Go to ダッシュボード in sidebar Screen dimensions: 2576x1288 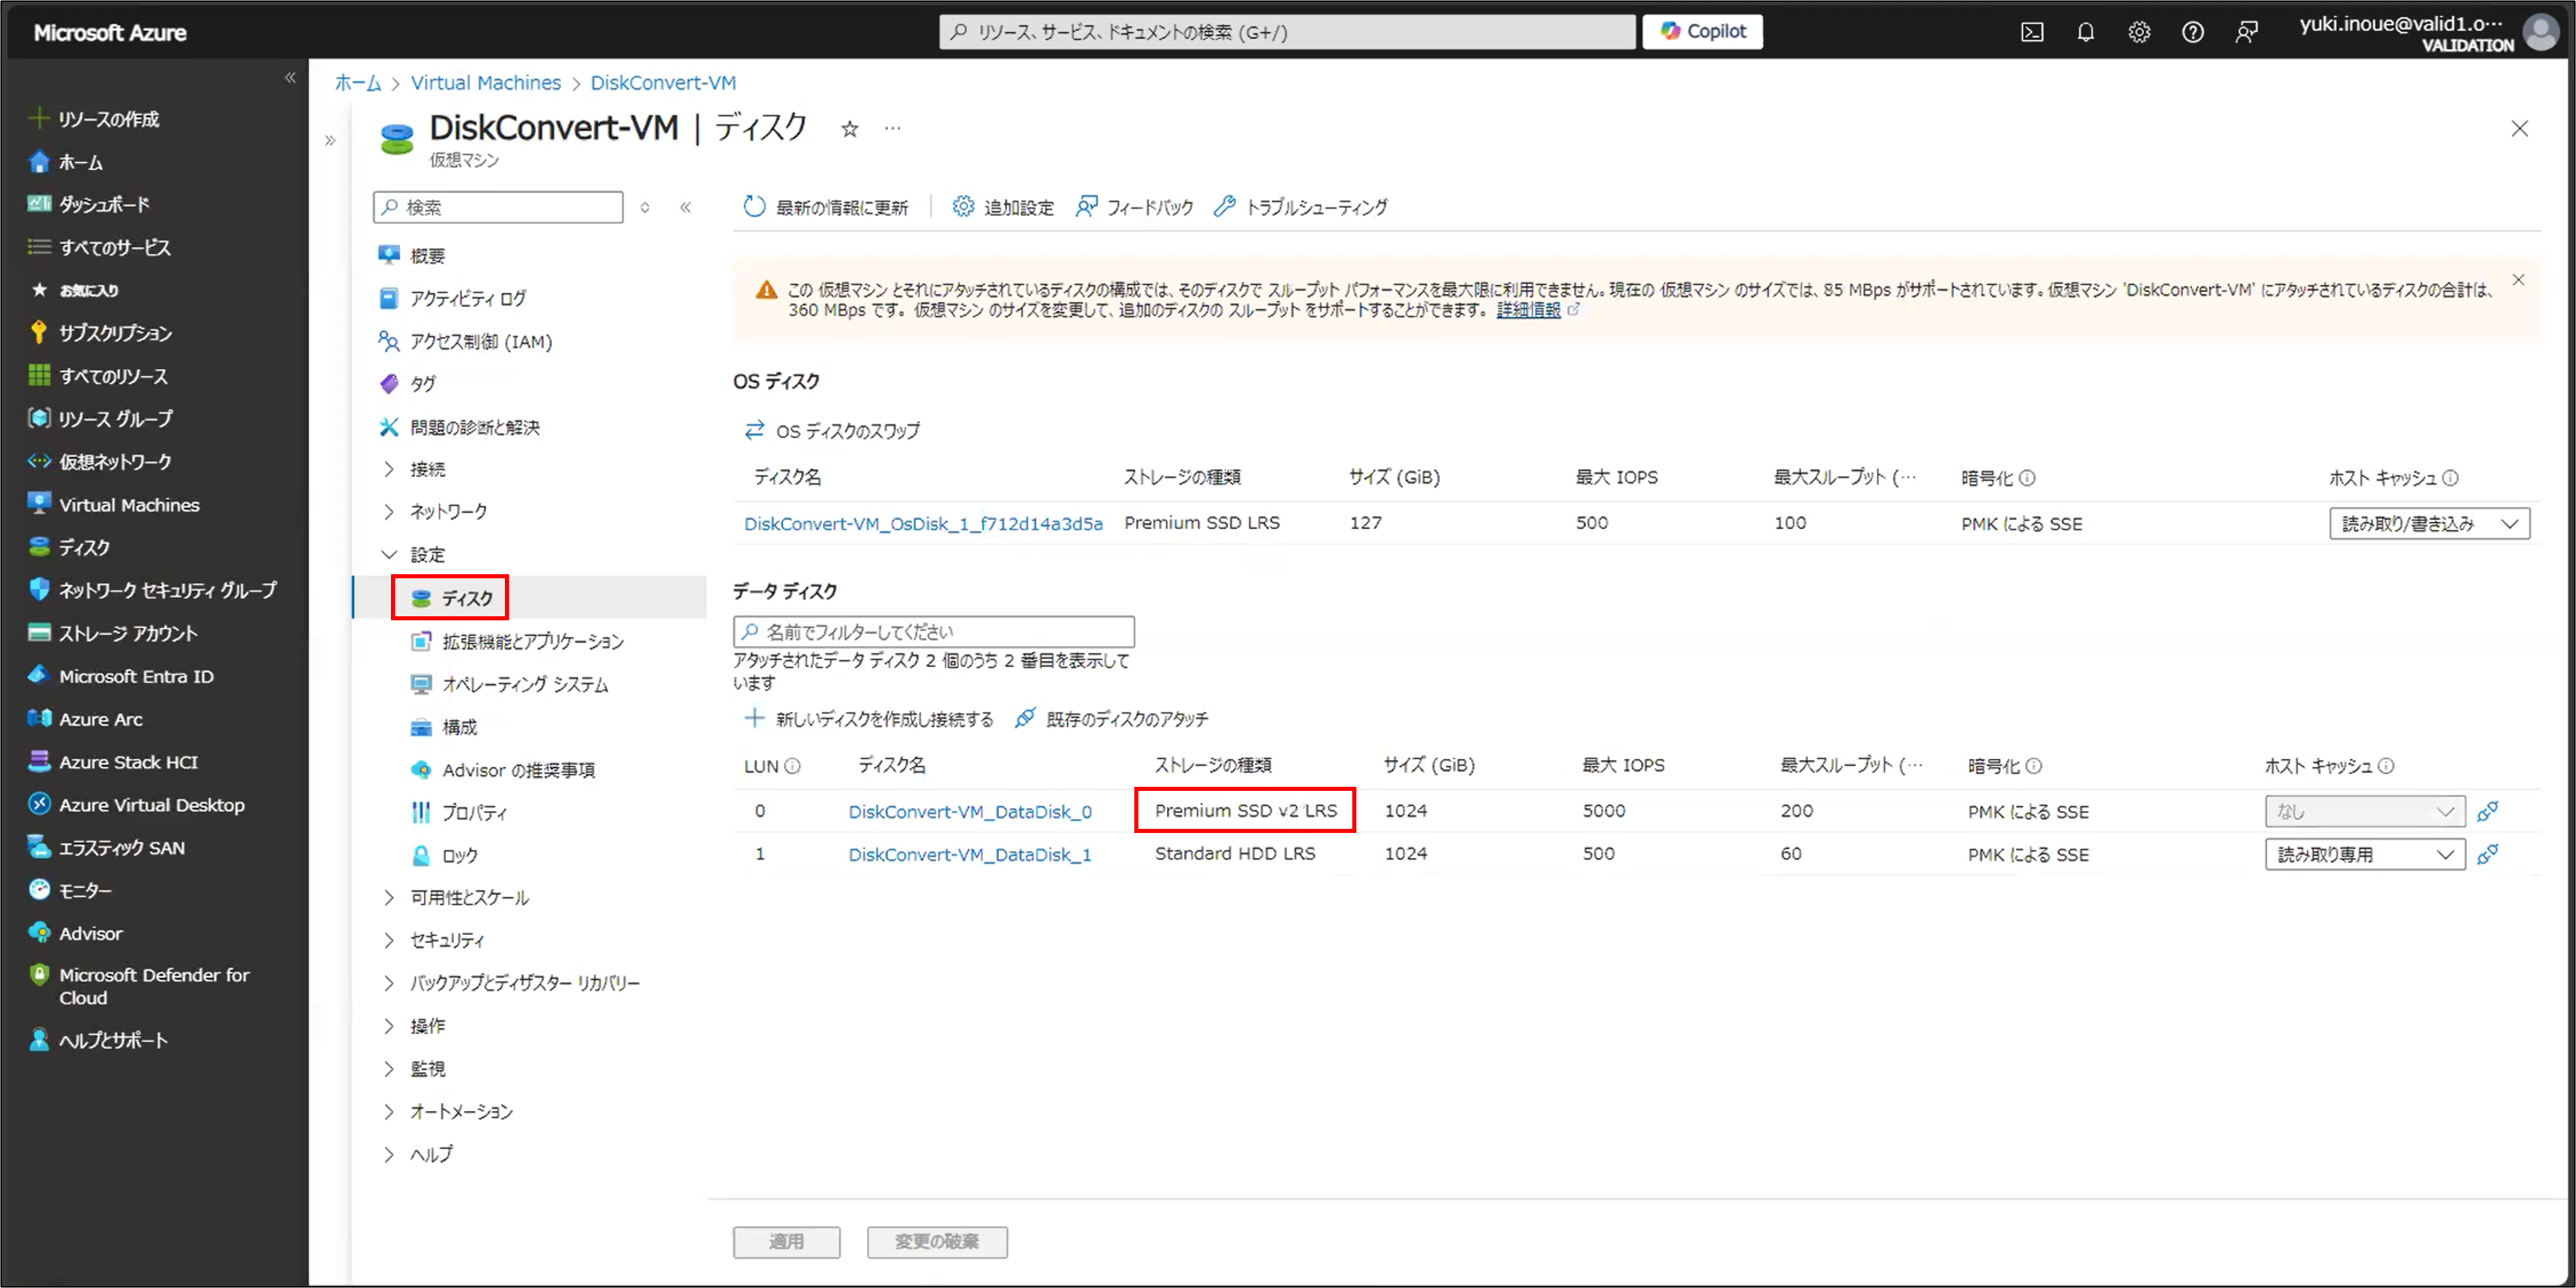tap(104, 204)
